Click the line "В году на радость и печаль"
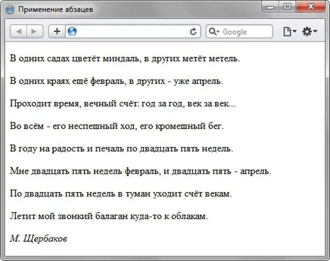Screen dimensions: 330x261 tap(121, 148)
